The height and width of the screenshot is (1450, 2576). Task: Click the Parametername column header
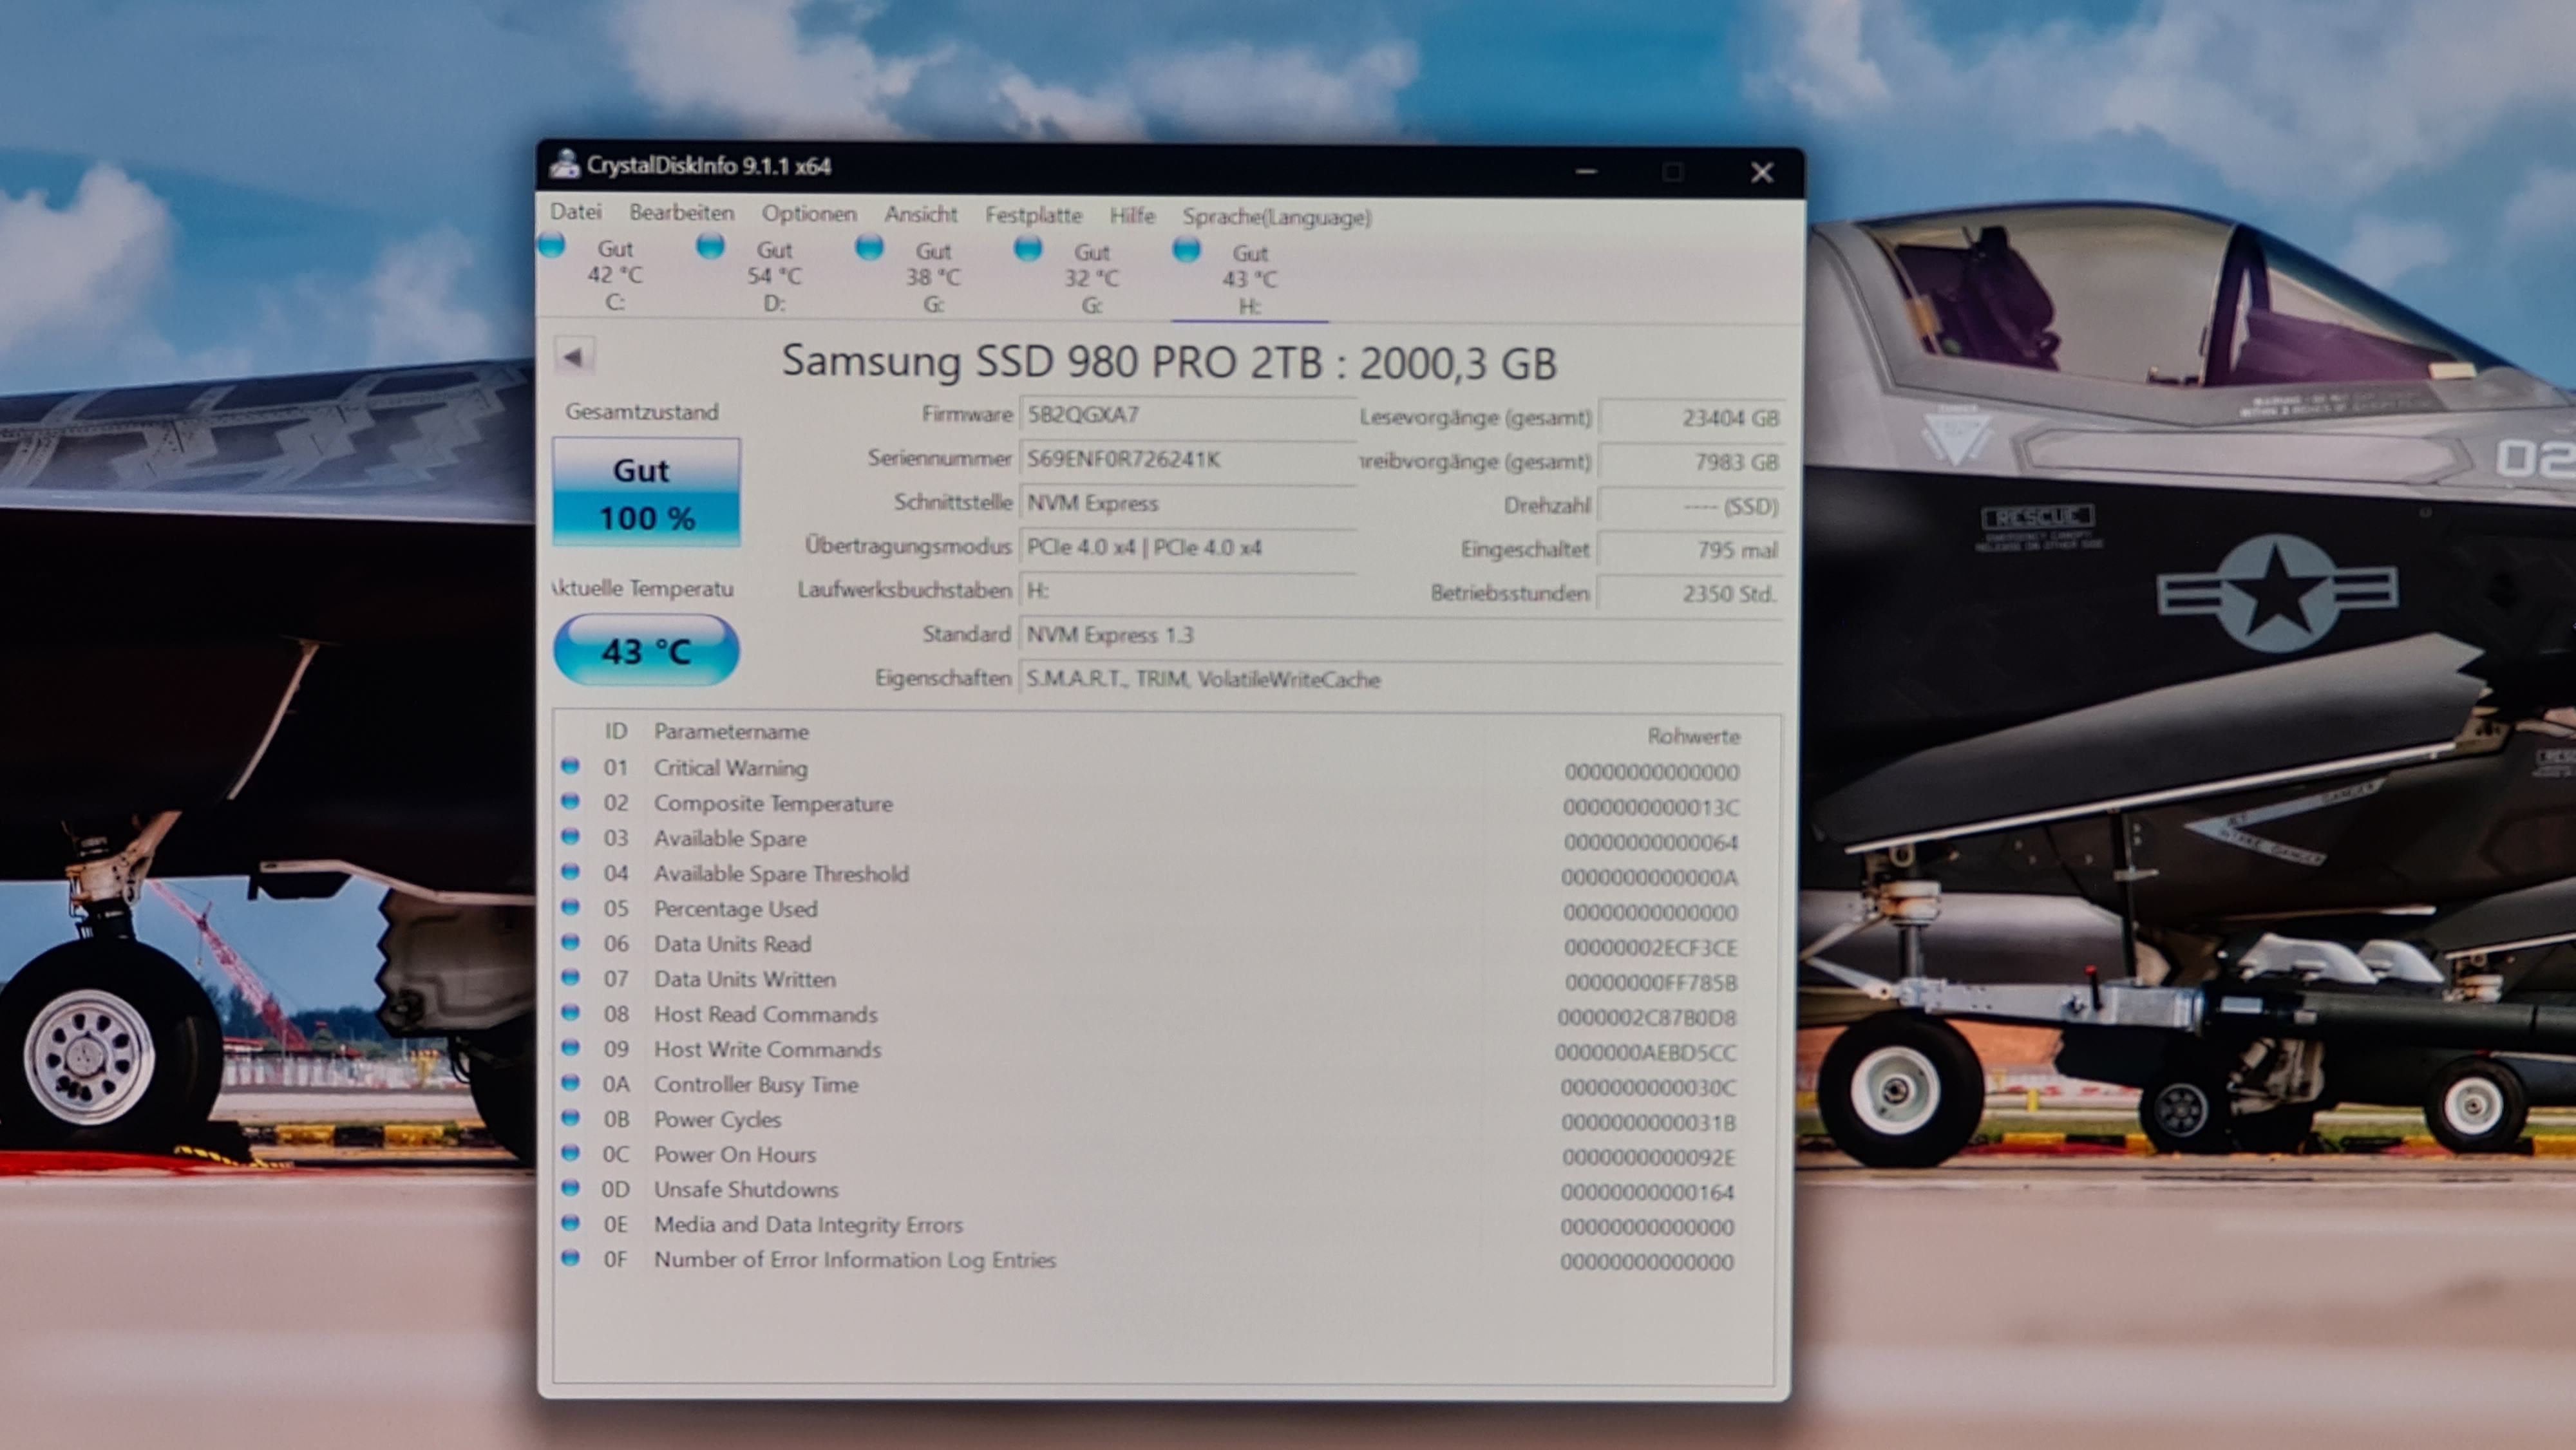731,731
